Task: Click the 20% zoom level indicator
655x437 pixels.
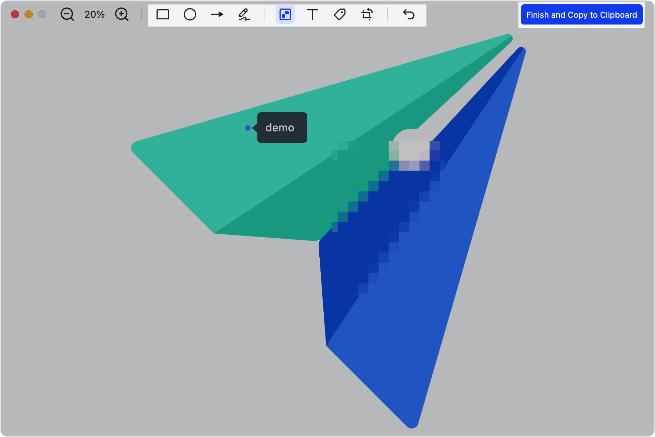Action: coord(95,15)
